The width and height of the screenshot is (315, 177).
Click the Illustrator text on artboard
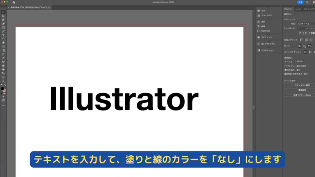click(x=124, y=98)
